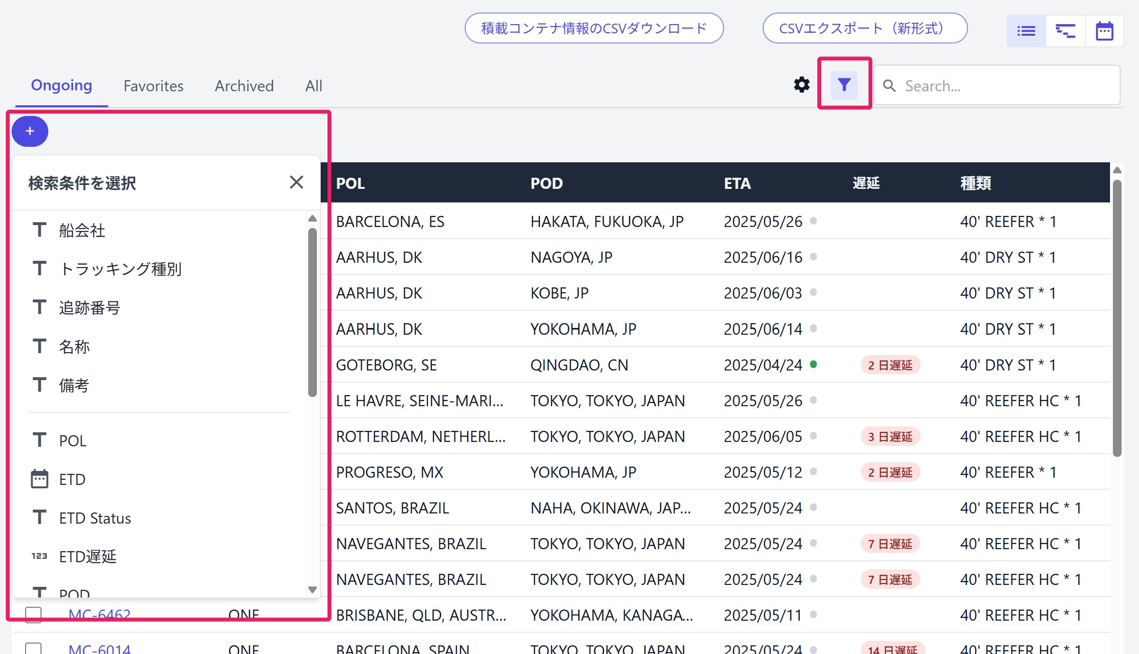1139x654 pixels.
Task: Sort by POL column header
Action: point(350,183)
